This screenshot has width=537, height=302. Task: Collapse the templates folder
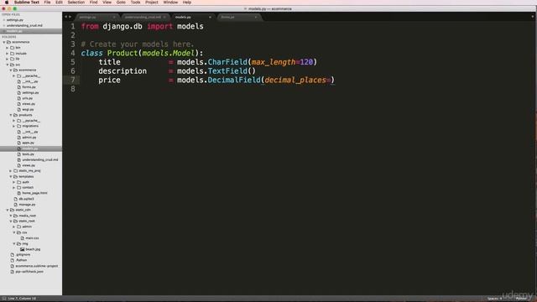tap(11, 176)
